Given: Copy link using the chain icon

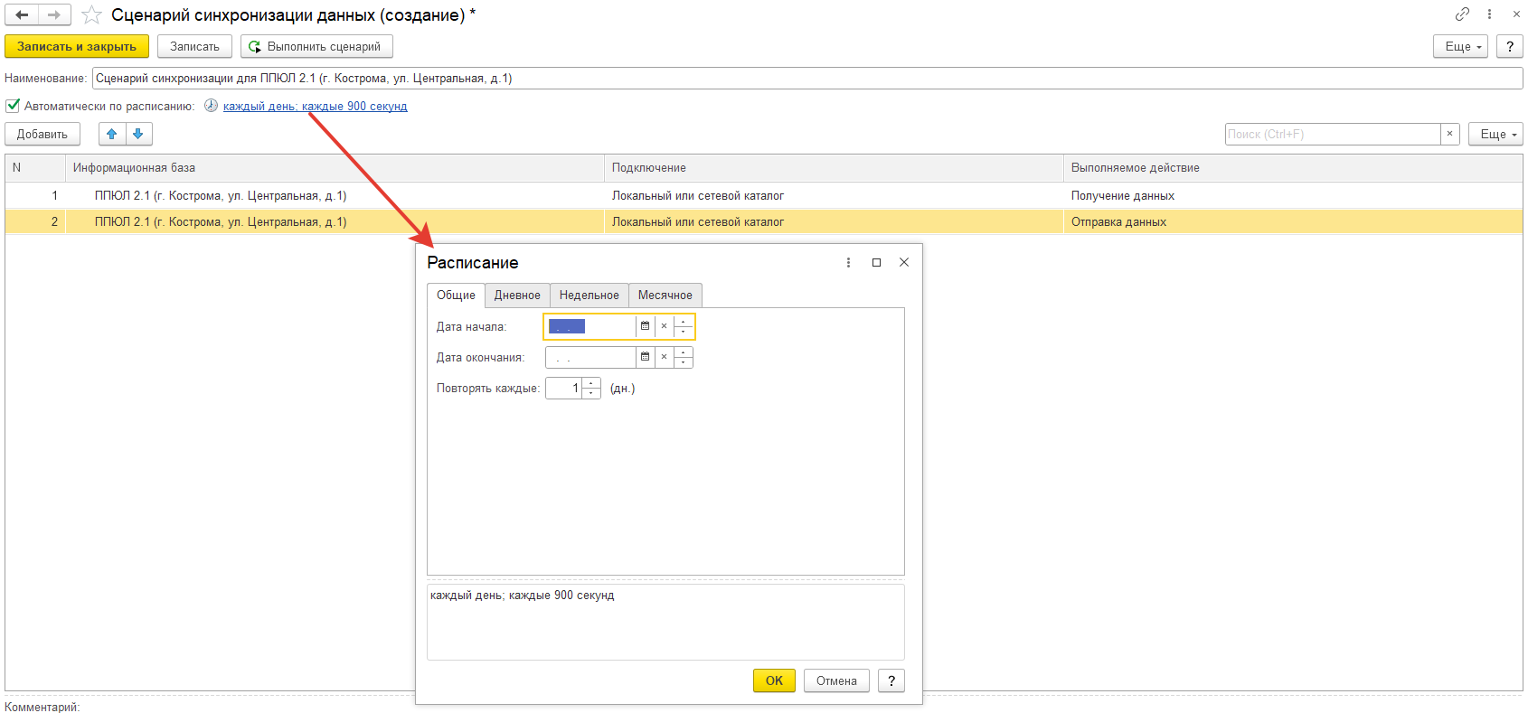Looking at the screenshot, I should pyautogui.click(x=1462, y=14).
